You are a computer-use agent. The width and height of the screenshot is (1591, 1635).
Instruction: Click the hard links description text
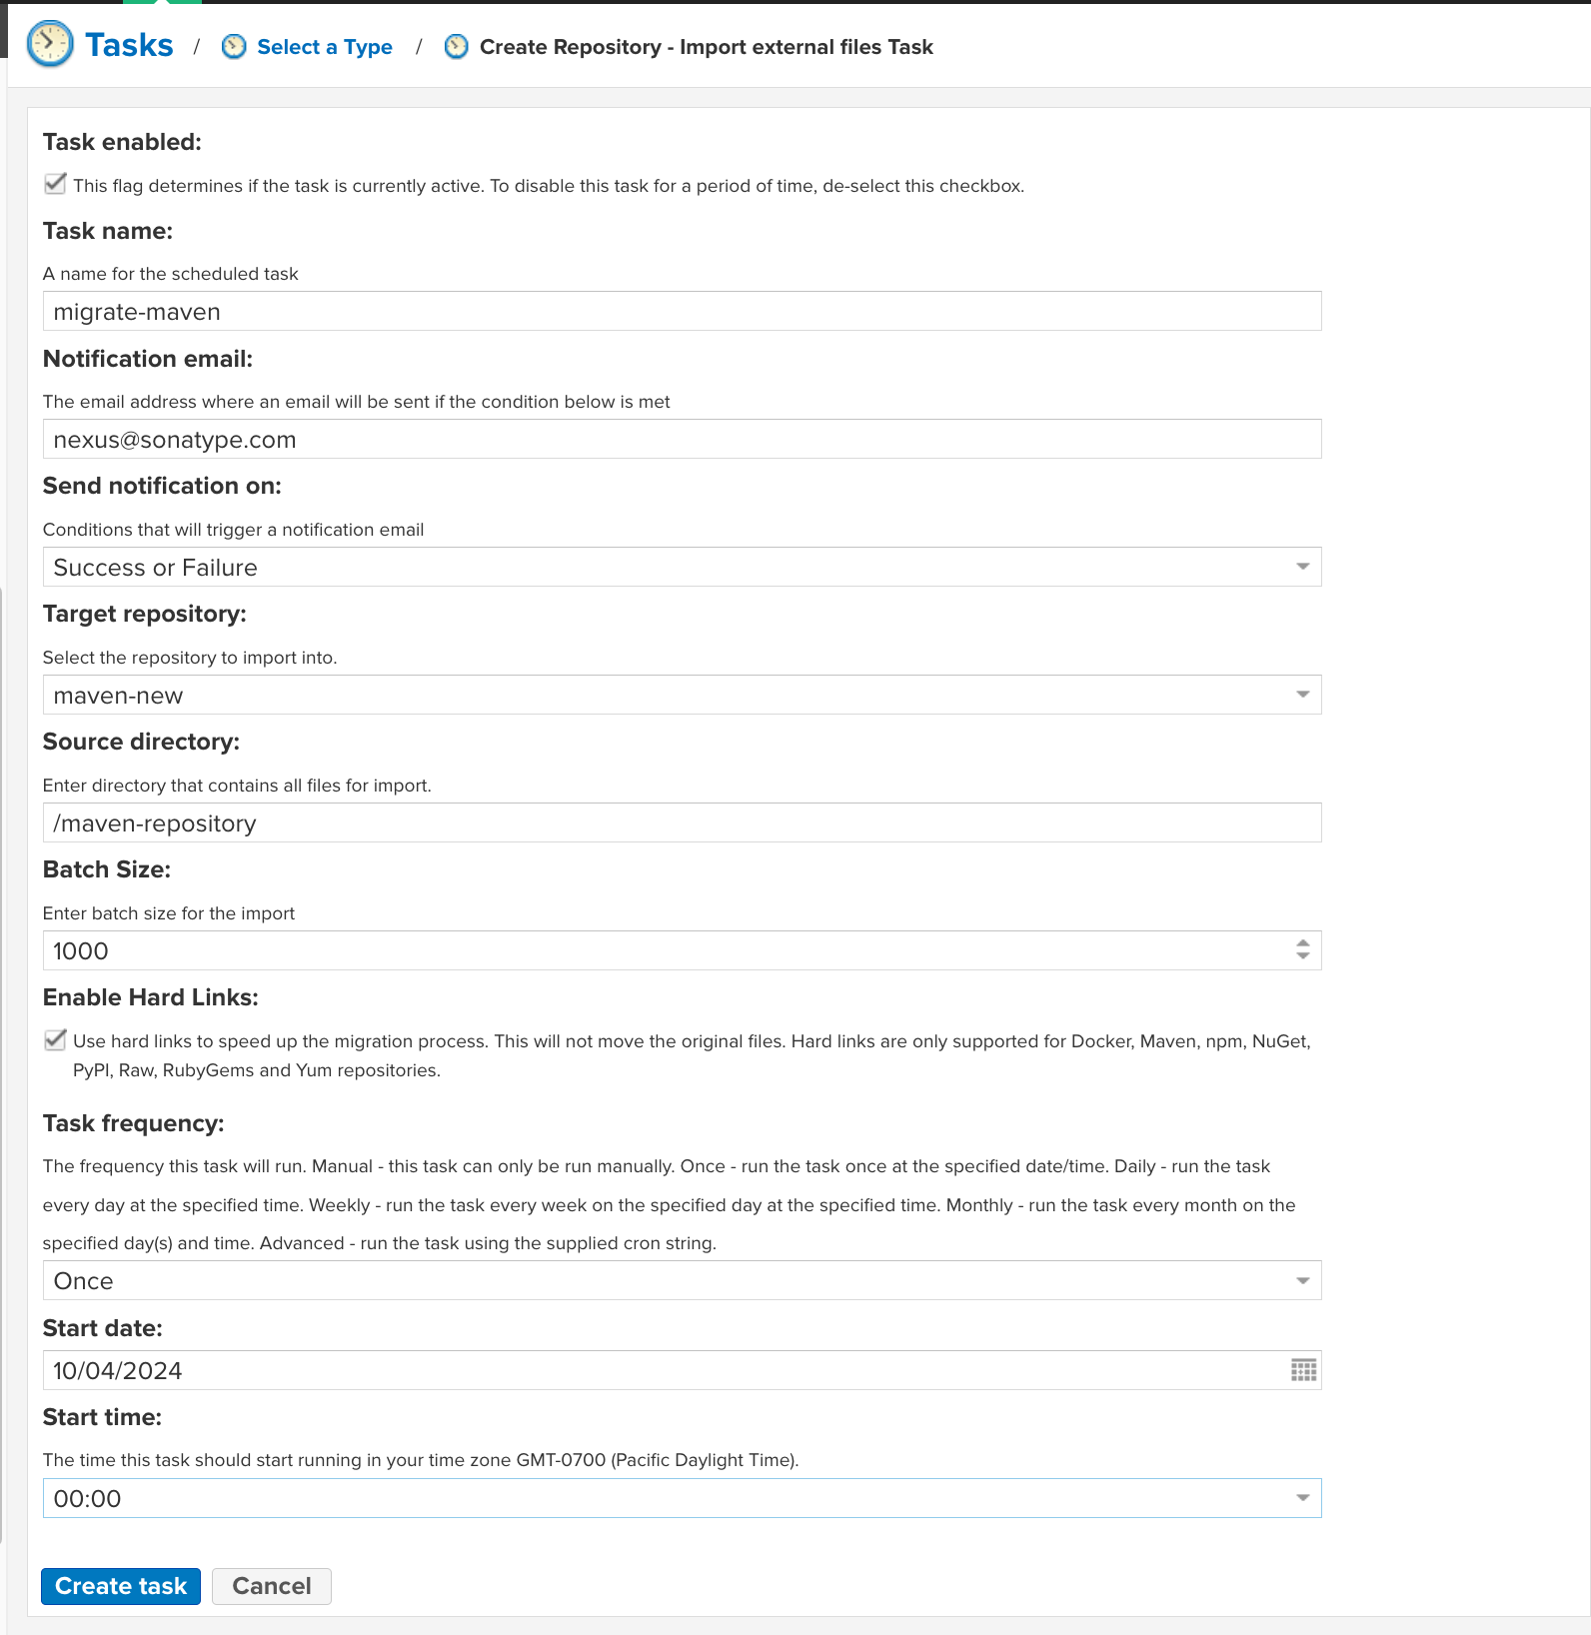click(692, 1055)
